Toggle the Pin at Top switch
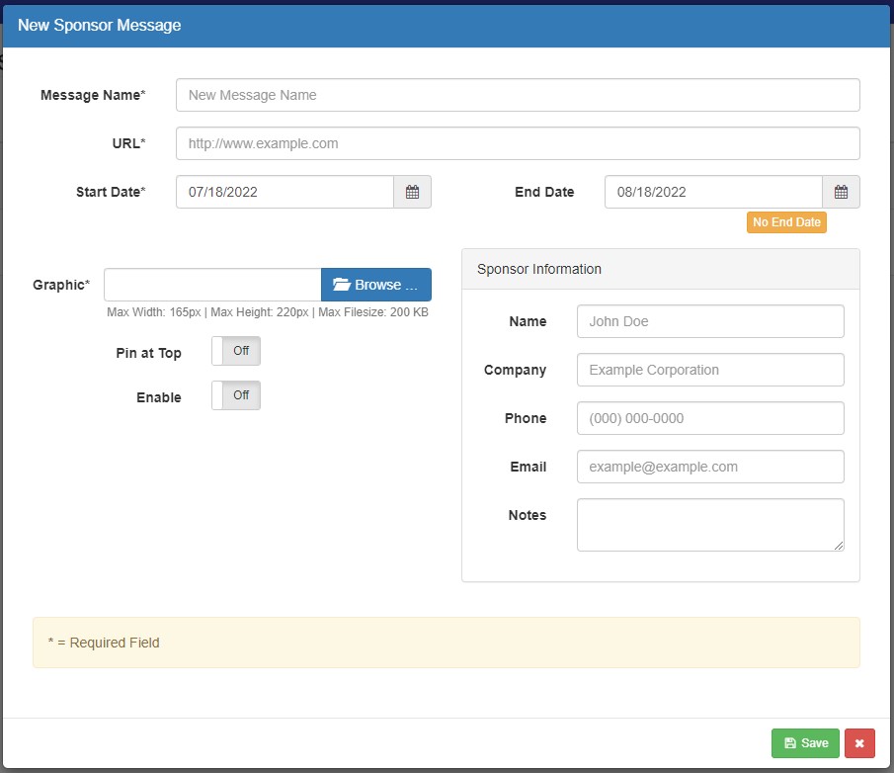Image resolution: width=894 pixels, height=773 pixels. click(x=236, y=351)
